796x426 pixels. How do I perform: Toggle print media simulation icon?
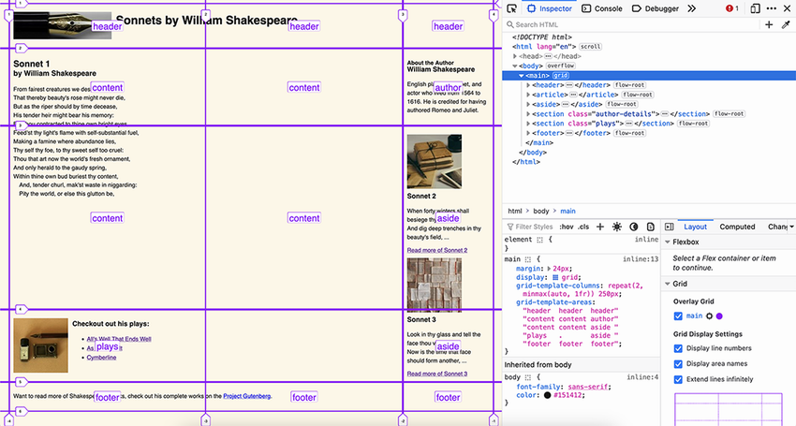[650, 227]
